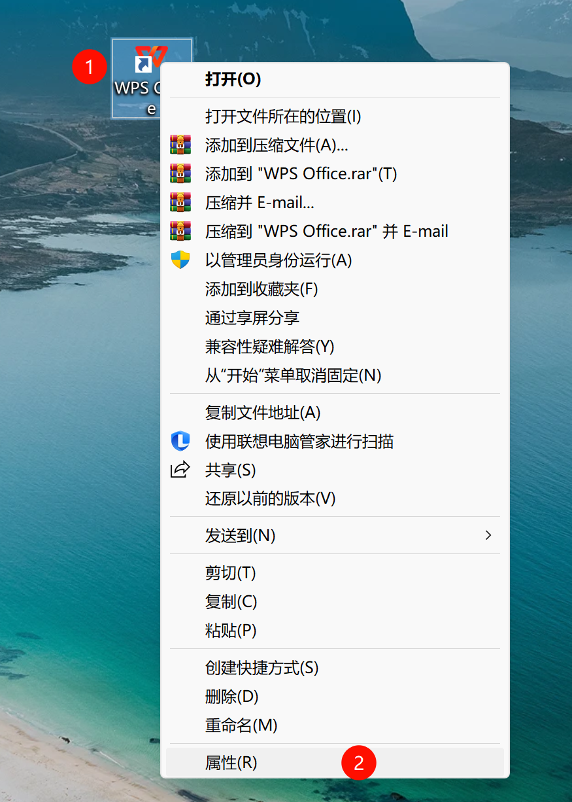Select 添加到压缩文件(A)... menu entry
The image size is (572, 802).
click(x=335, y=145)
